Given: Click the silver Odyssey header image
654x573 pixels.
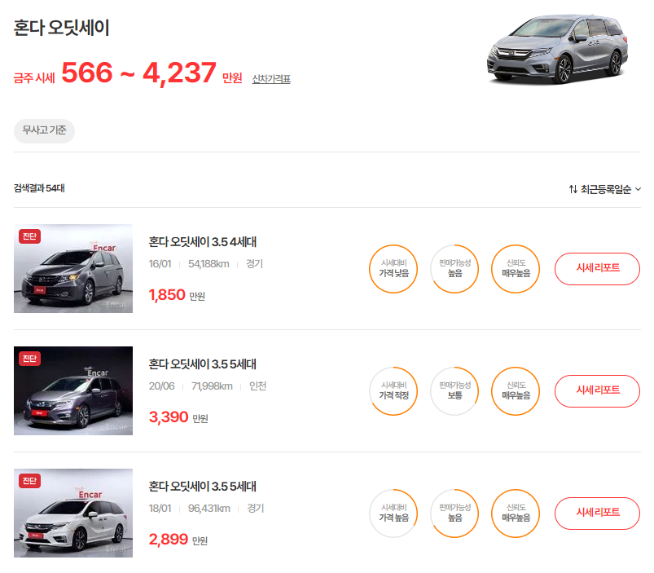Looking at the screenshot, I should pyautogui.click(x=557, y=48).
